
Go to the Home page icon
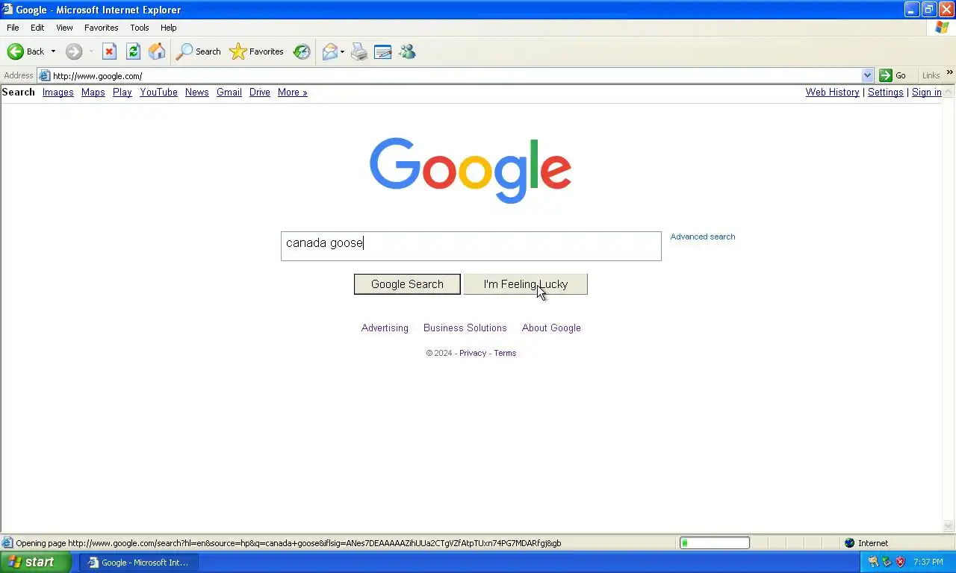157,51
